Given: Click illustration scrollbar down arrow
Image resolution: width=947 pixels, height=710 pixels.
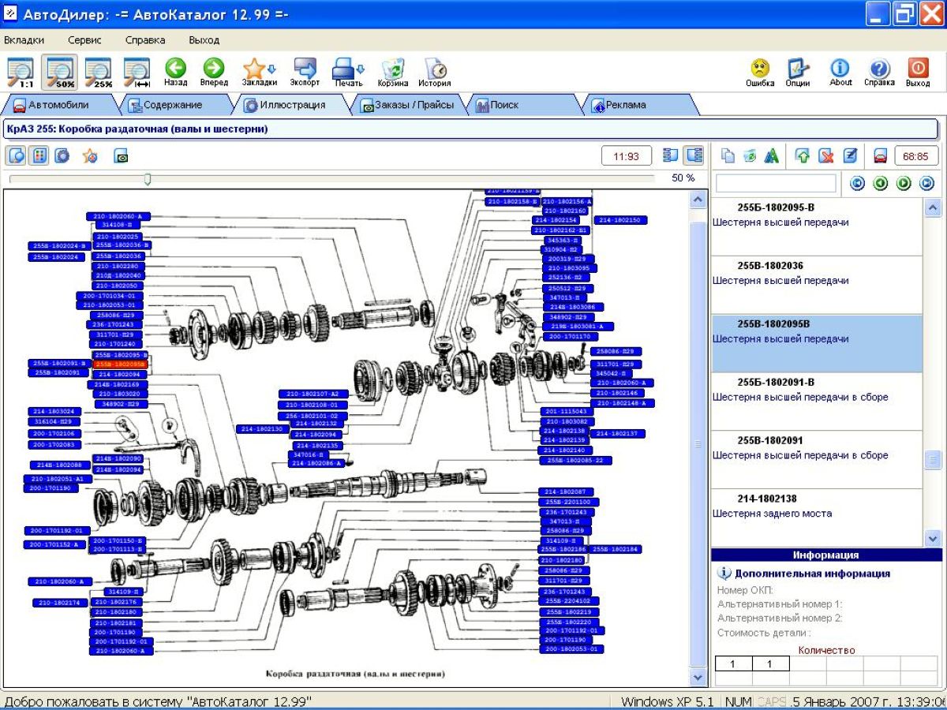Looking at the screenshot, I should click(x=698, y=678).
